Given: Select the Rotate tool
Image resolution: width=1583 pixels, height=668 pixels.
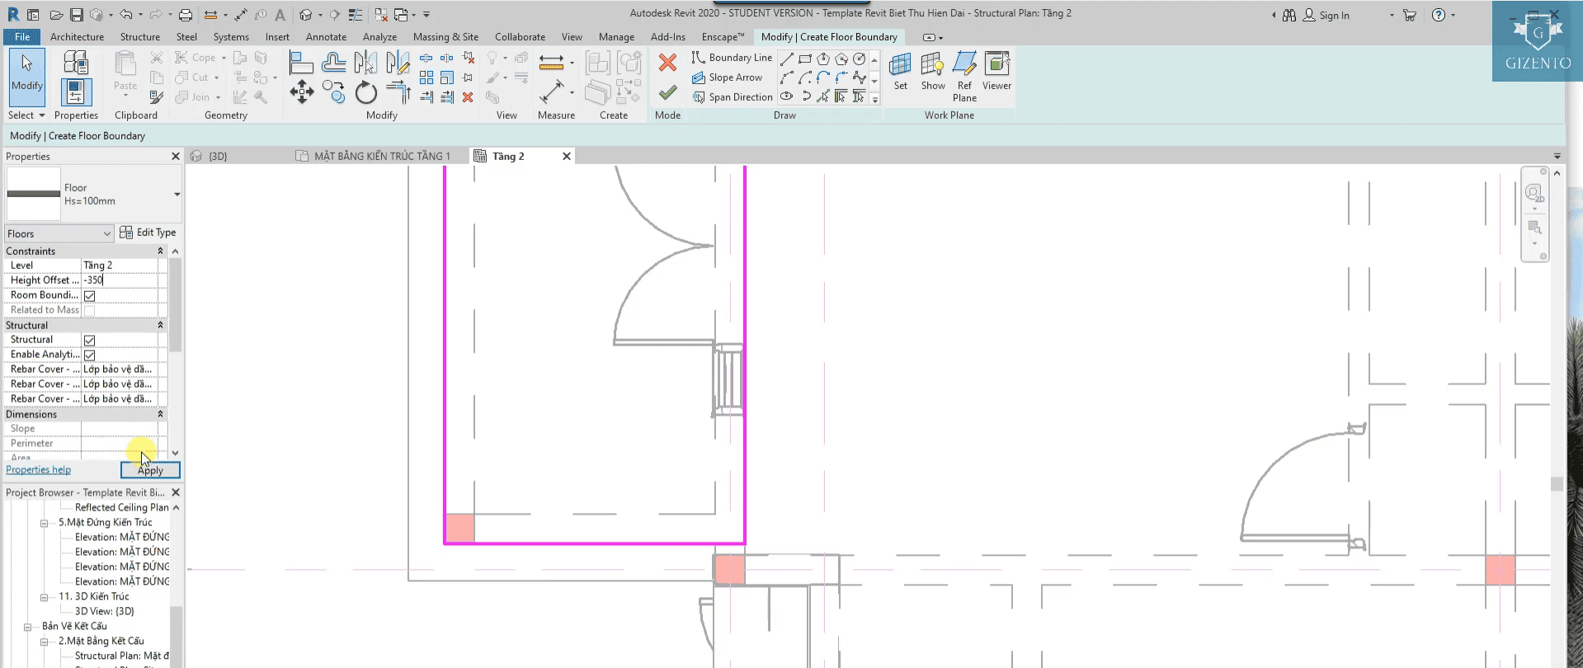Looking at the screenshot, I should pos(366,92).
